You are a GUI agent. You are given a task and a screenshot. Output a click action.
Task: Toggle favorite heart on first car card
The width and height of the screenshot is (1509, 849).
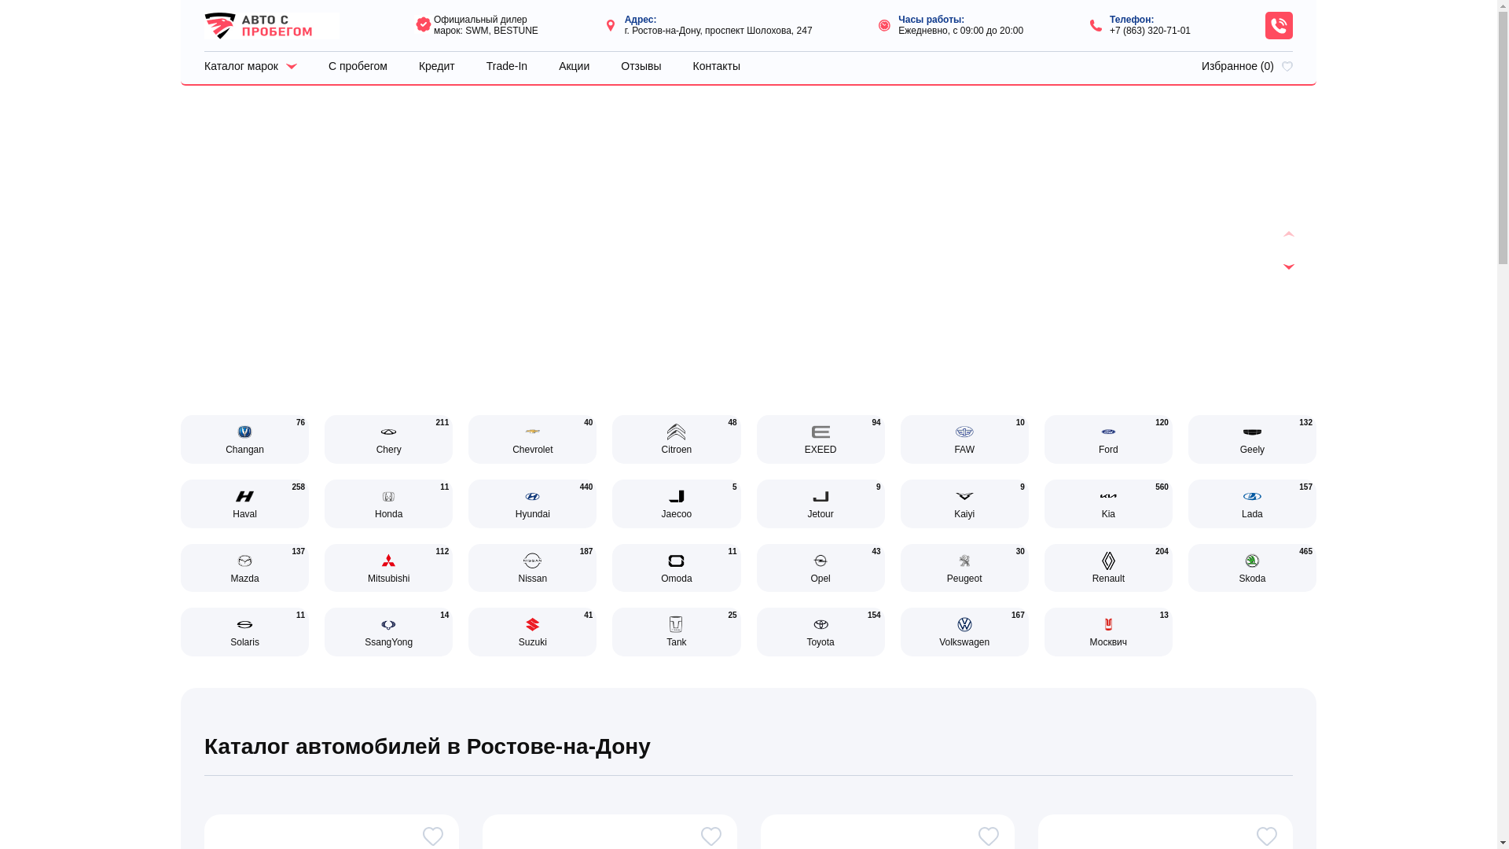tap(433, 836)
